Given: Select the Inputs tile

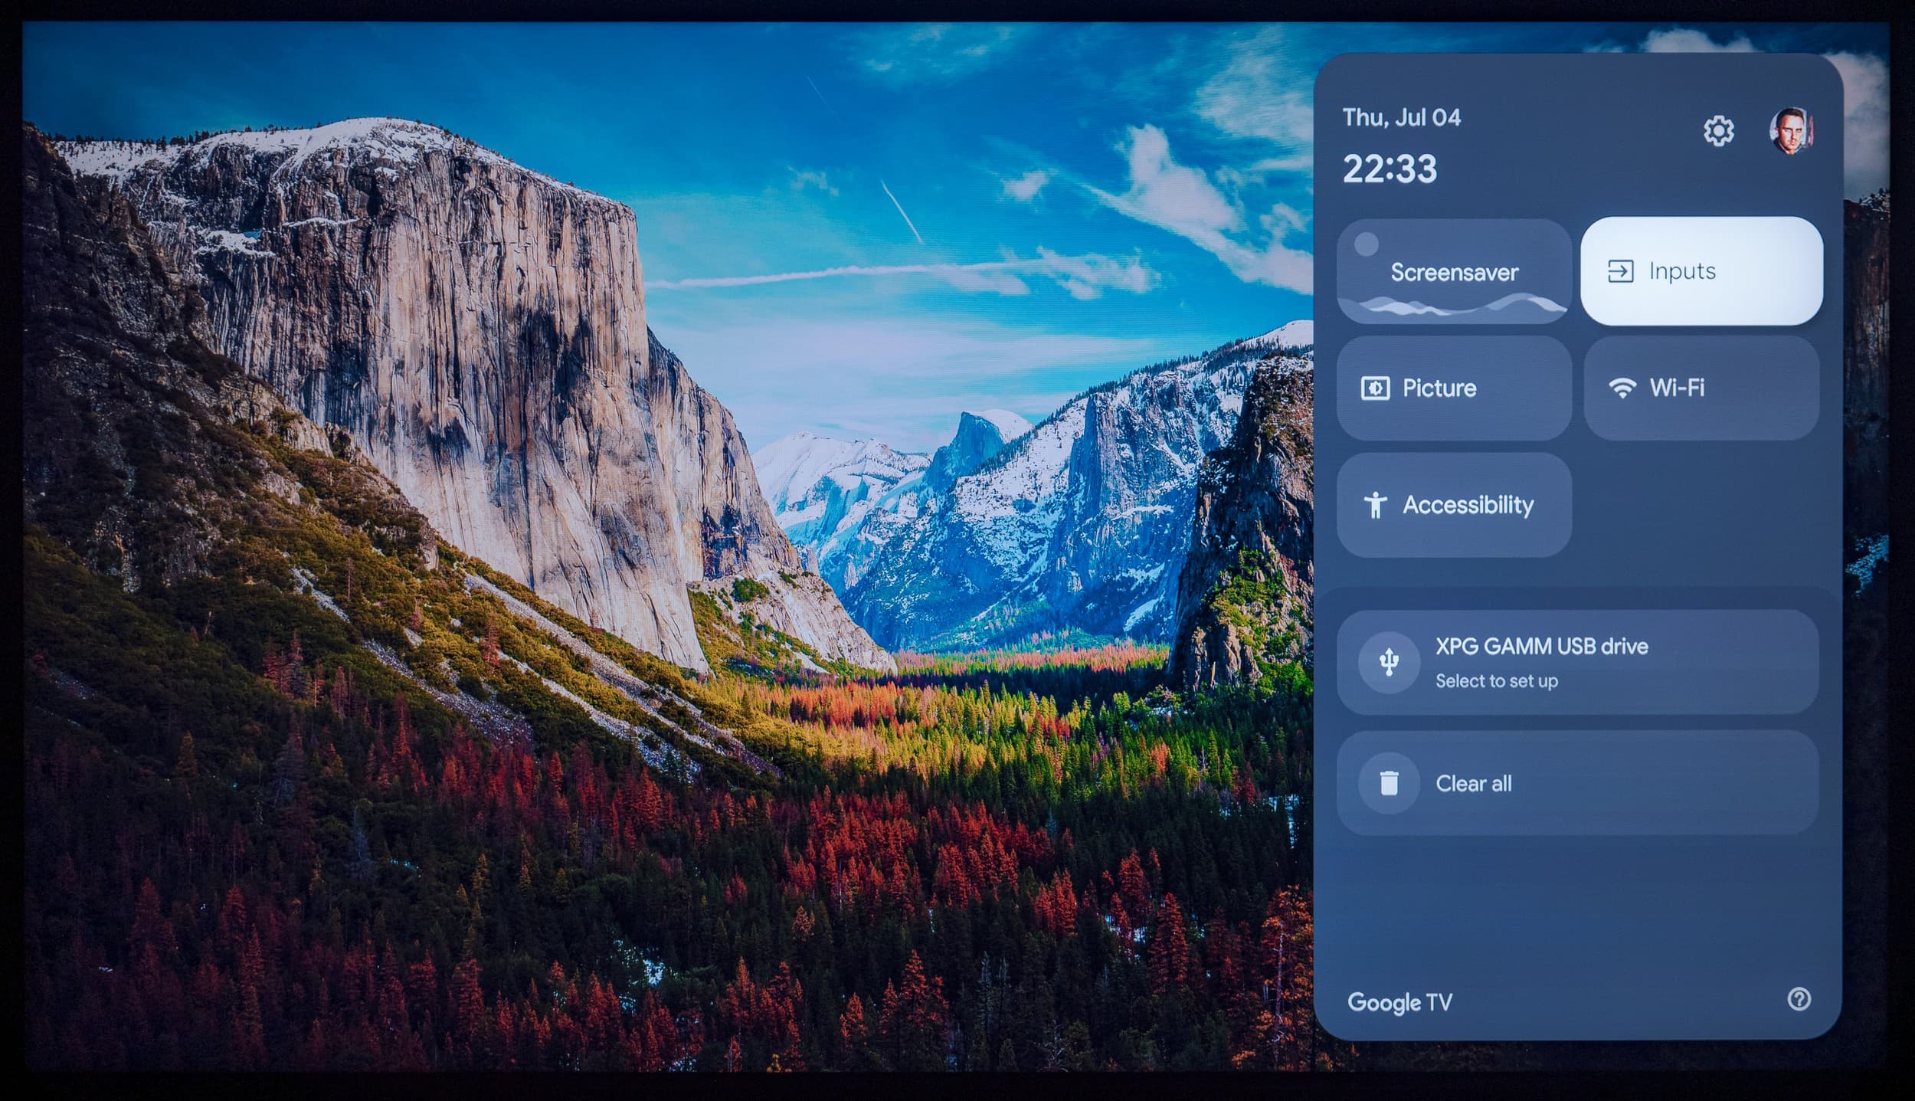Looking at the screenshot, I should tap(1701, 271).
